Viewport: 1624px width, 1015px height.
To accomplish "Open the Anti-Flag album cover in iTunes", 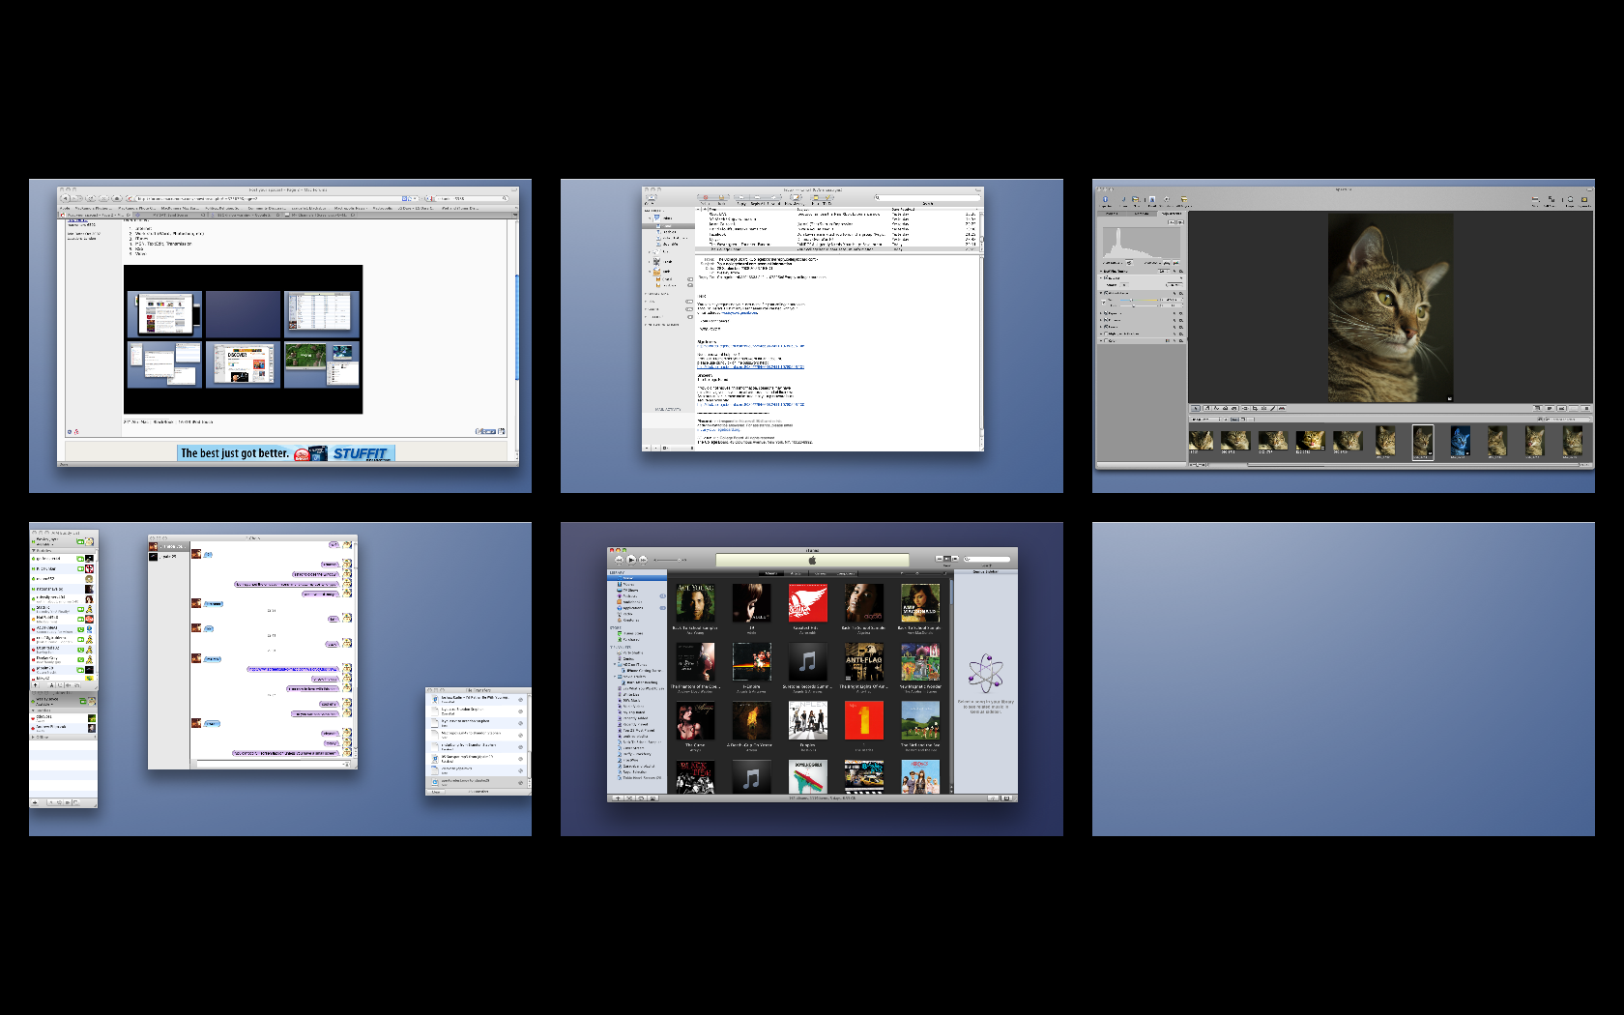I will point(864,661).
